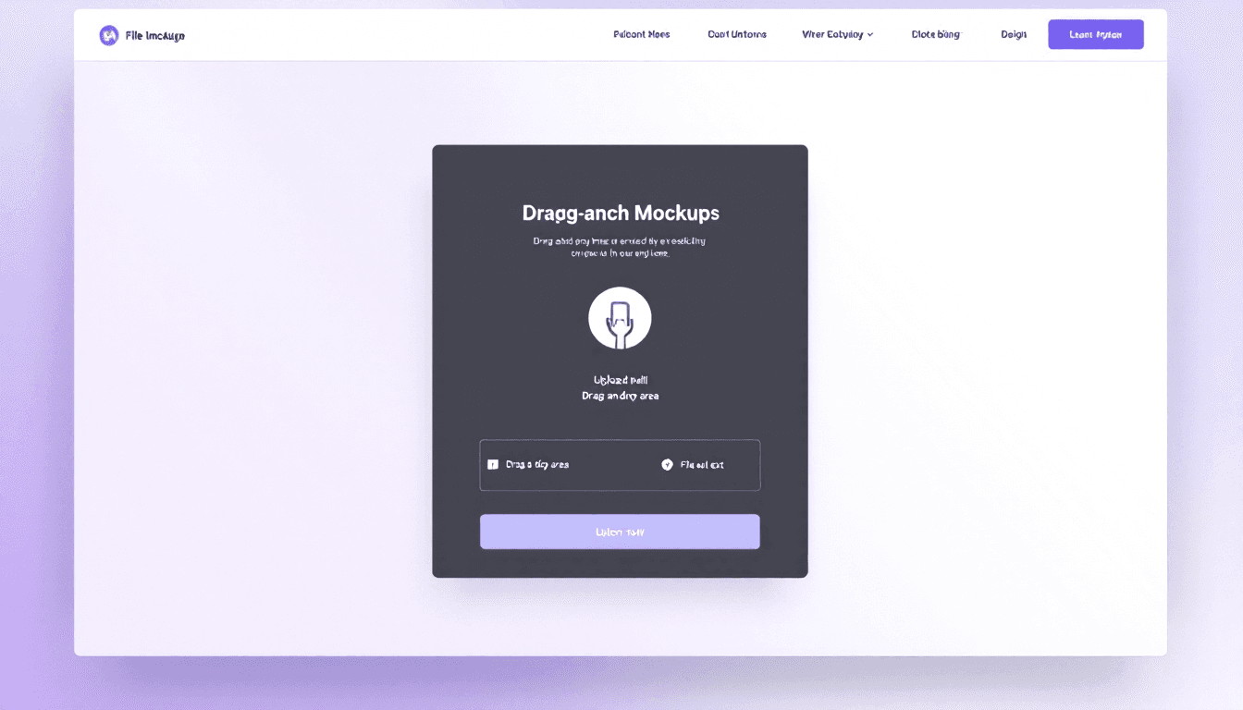Click the small square icon beside the left option
Viewport: 1243px width, 710px height.
(493, 464)
